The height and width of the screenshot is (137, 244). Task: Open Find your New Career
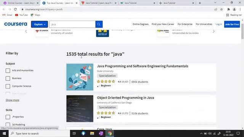click(x=163, y=24)
